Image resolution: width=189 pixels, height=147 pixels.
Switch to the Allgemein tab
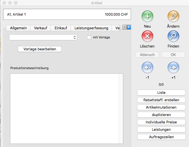pyautogui.click(x=18, y=28)
